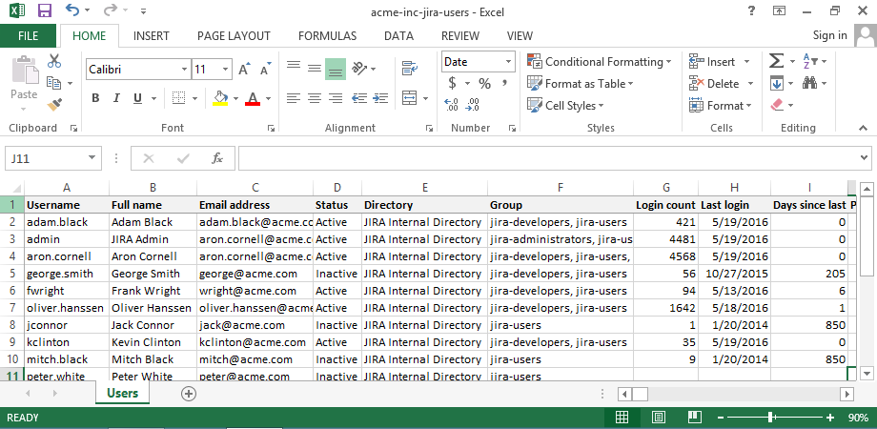Middle align cell contents
The image size is (877, 429).
pyautogui.click(x=315, y=69)
